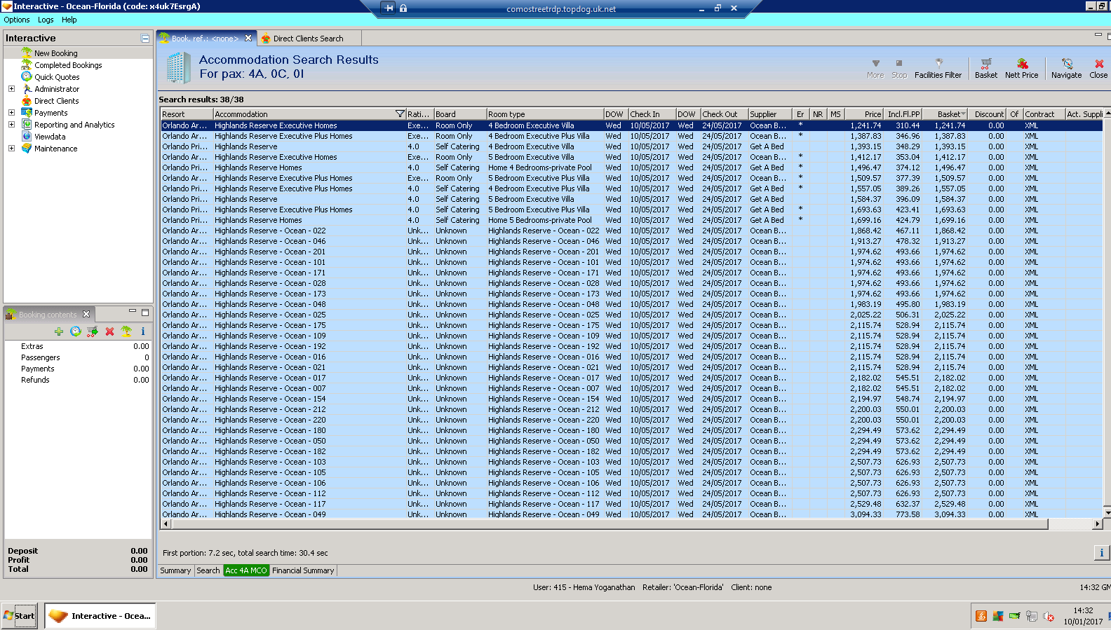The height and width of the screenshot is (630, 1111).
Task: Close the Book. ref. tab with its X
Action: click(x=248, y=38)
